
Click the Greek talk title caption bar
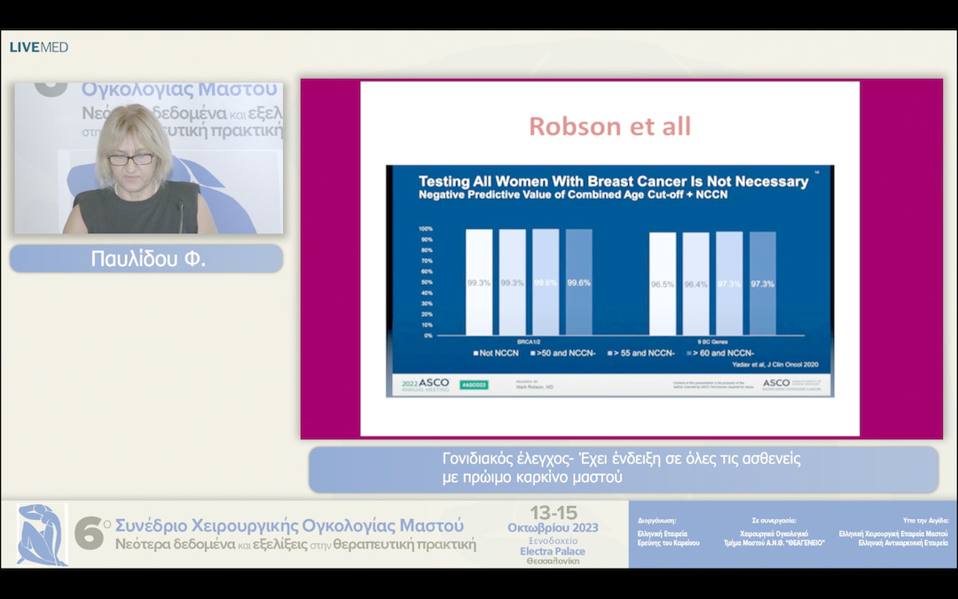coord(623,469)
